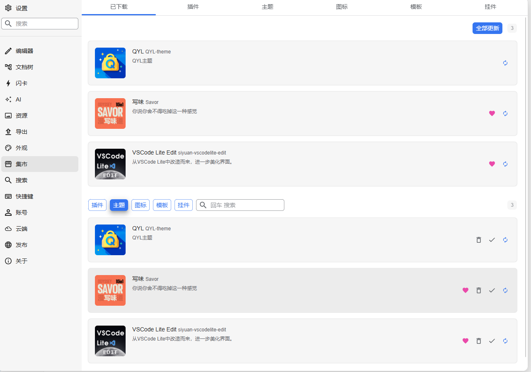Click the 回车 搜索 input field
531x372 pixels.
(x=240, y=205)
